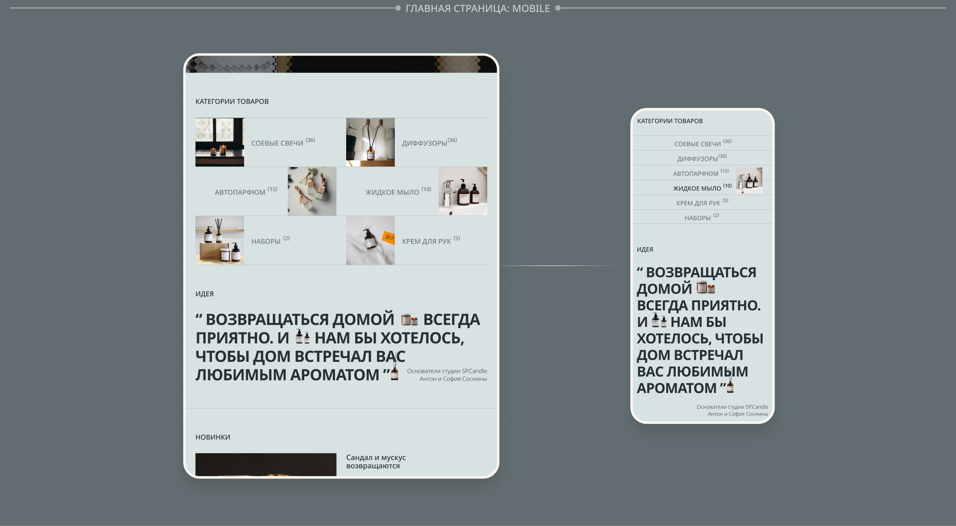
Task: Click the liquid soap bottles thumbnail in tablet view
Action: (462, 191)
